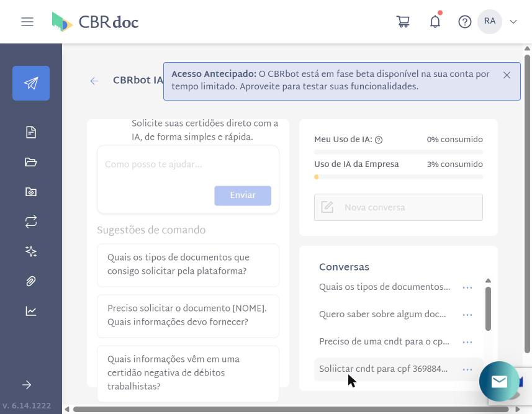
Task: Click '0% consumido' text
Action: tap(454, 140)
